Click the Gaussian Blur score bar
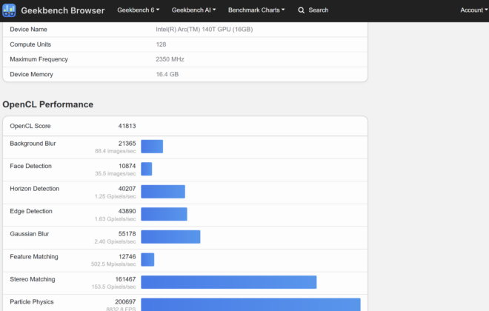489x311 pixels. tap(170, 237)
